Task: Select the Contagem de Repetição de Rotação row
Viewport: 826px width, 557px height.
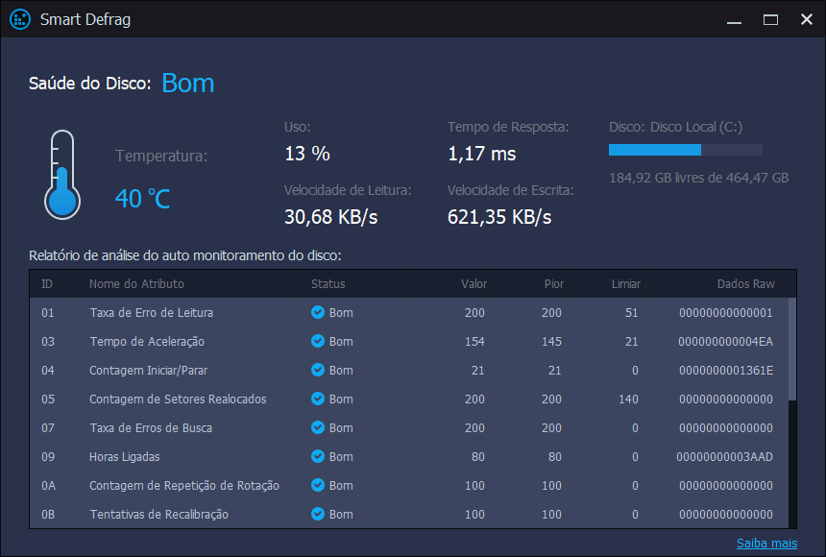Action: (184, 485)
